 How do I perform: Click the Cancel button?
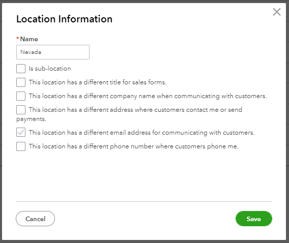(x=36, y=219)
